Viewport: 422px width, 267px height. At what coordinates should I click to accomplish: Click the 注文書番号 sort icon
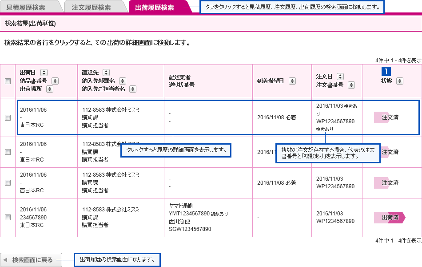click(x=351, y=85)
